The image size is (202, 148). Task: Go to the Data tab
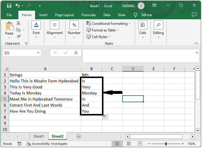pyautogui.click(x=107, y=15)
